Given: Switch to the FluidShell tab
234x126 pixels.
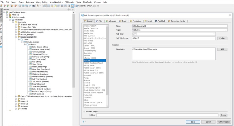Looking at the screenshot, I should (x=160, y=21).
